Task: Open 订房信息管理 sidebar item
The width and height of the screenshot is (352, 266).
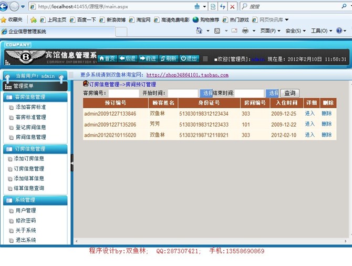Action: pyautogui.click(x=29, y=169)
